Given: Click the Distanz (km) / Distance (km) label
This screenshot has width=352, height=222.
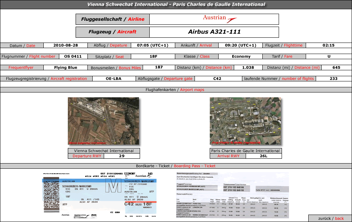Looking at the screenshot, I should click(205, 67).
